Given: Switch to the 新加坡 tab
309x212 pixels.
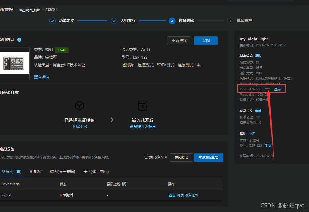Looking at the screenshot, I should coord(36,171).
